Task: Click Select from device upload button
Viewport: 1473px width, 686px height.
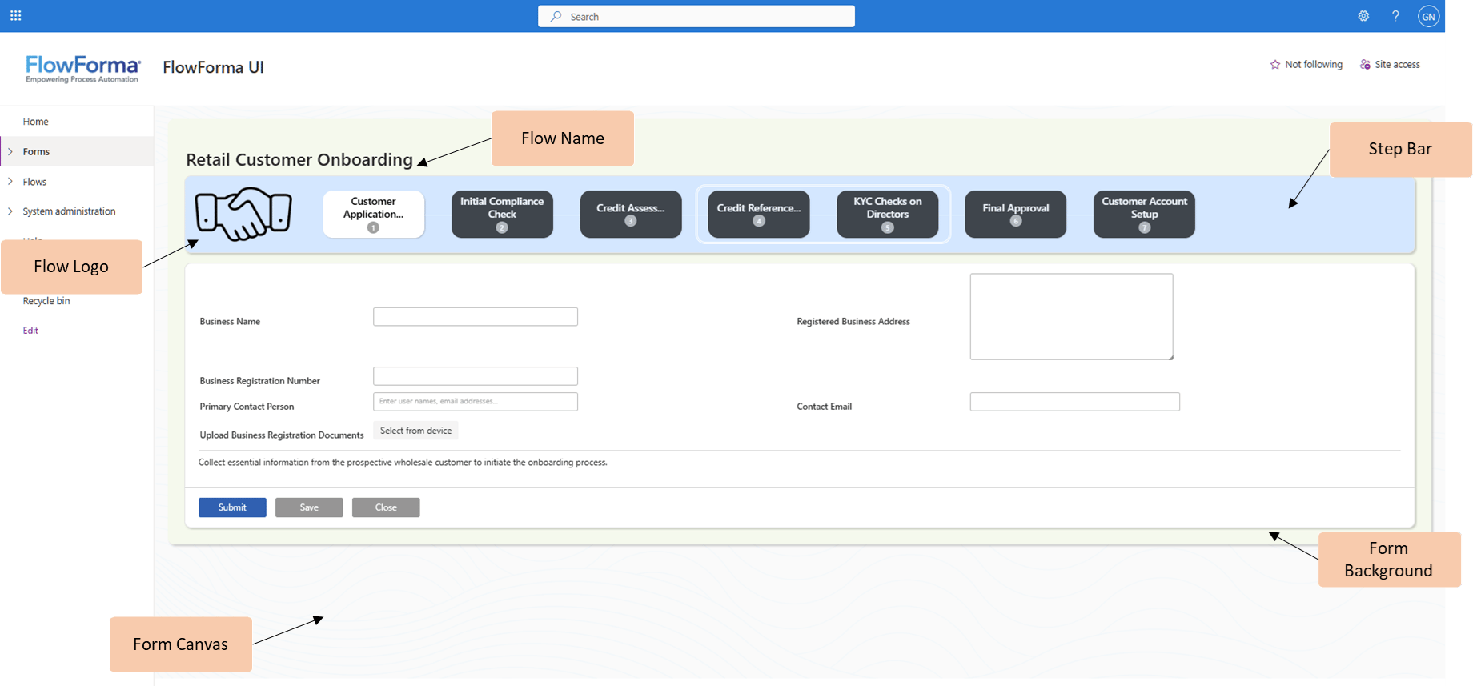Action: tap(416, 431)
